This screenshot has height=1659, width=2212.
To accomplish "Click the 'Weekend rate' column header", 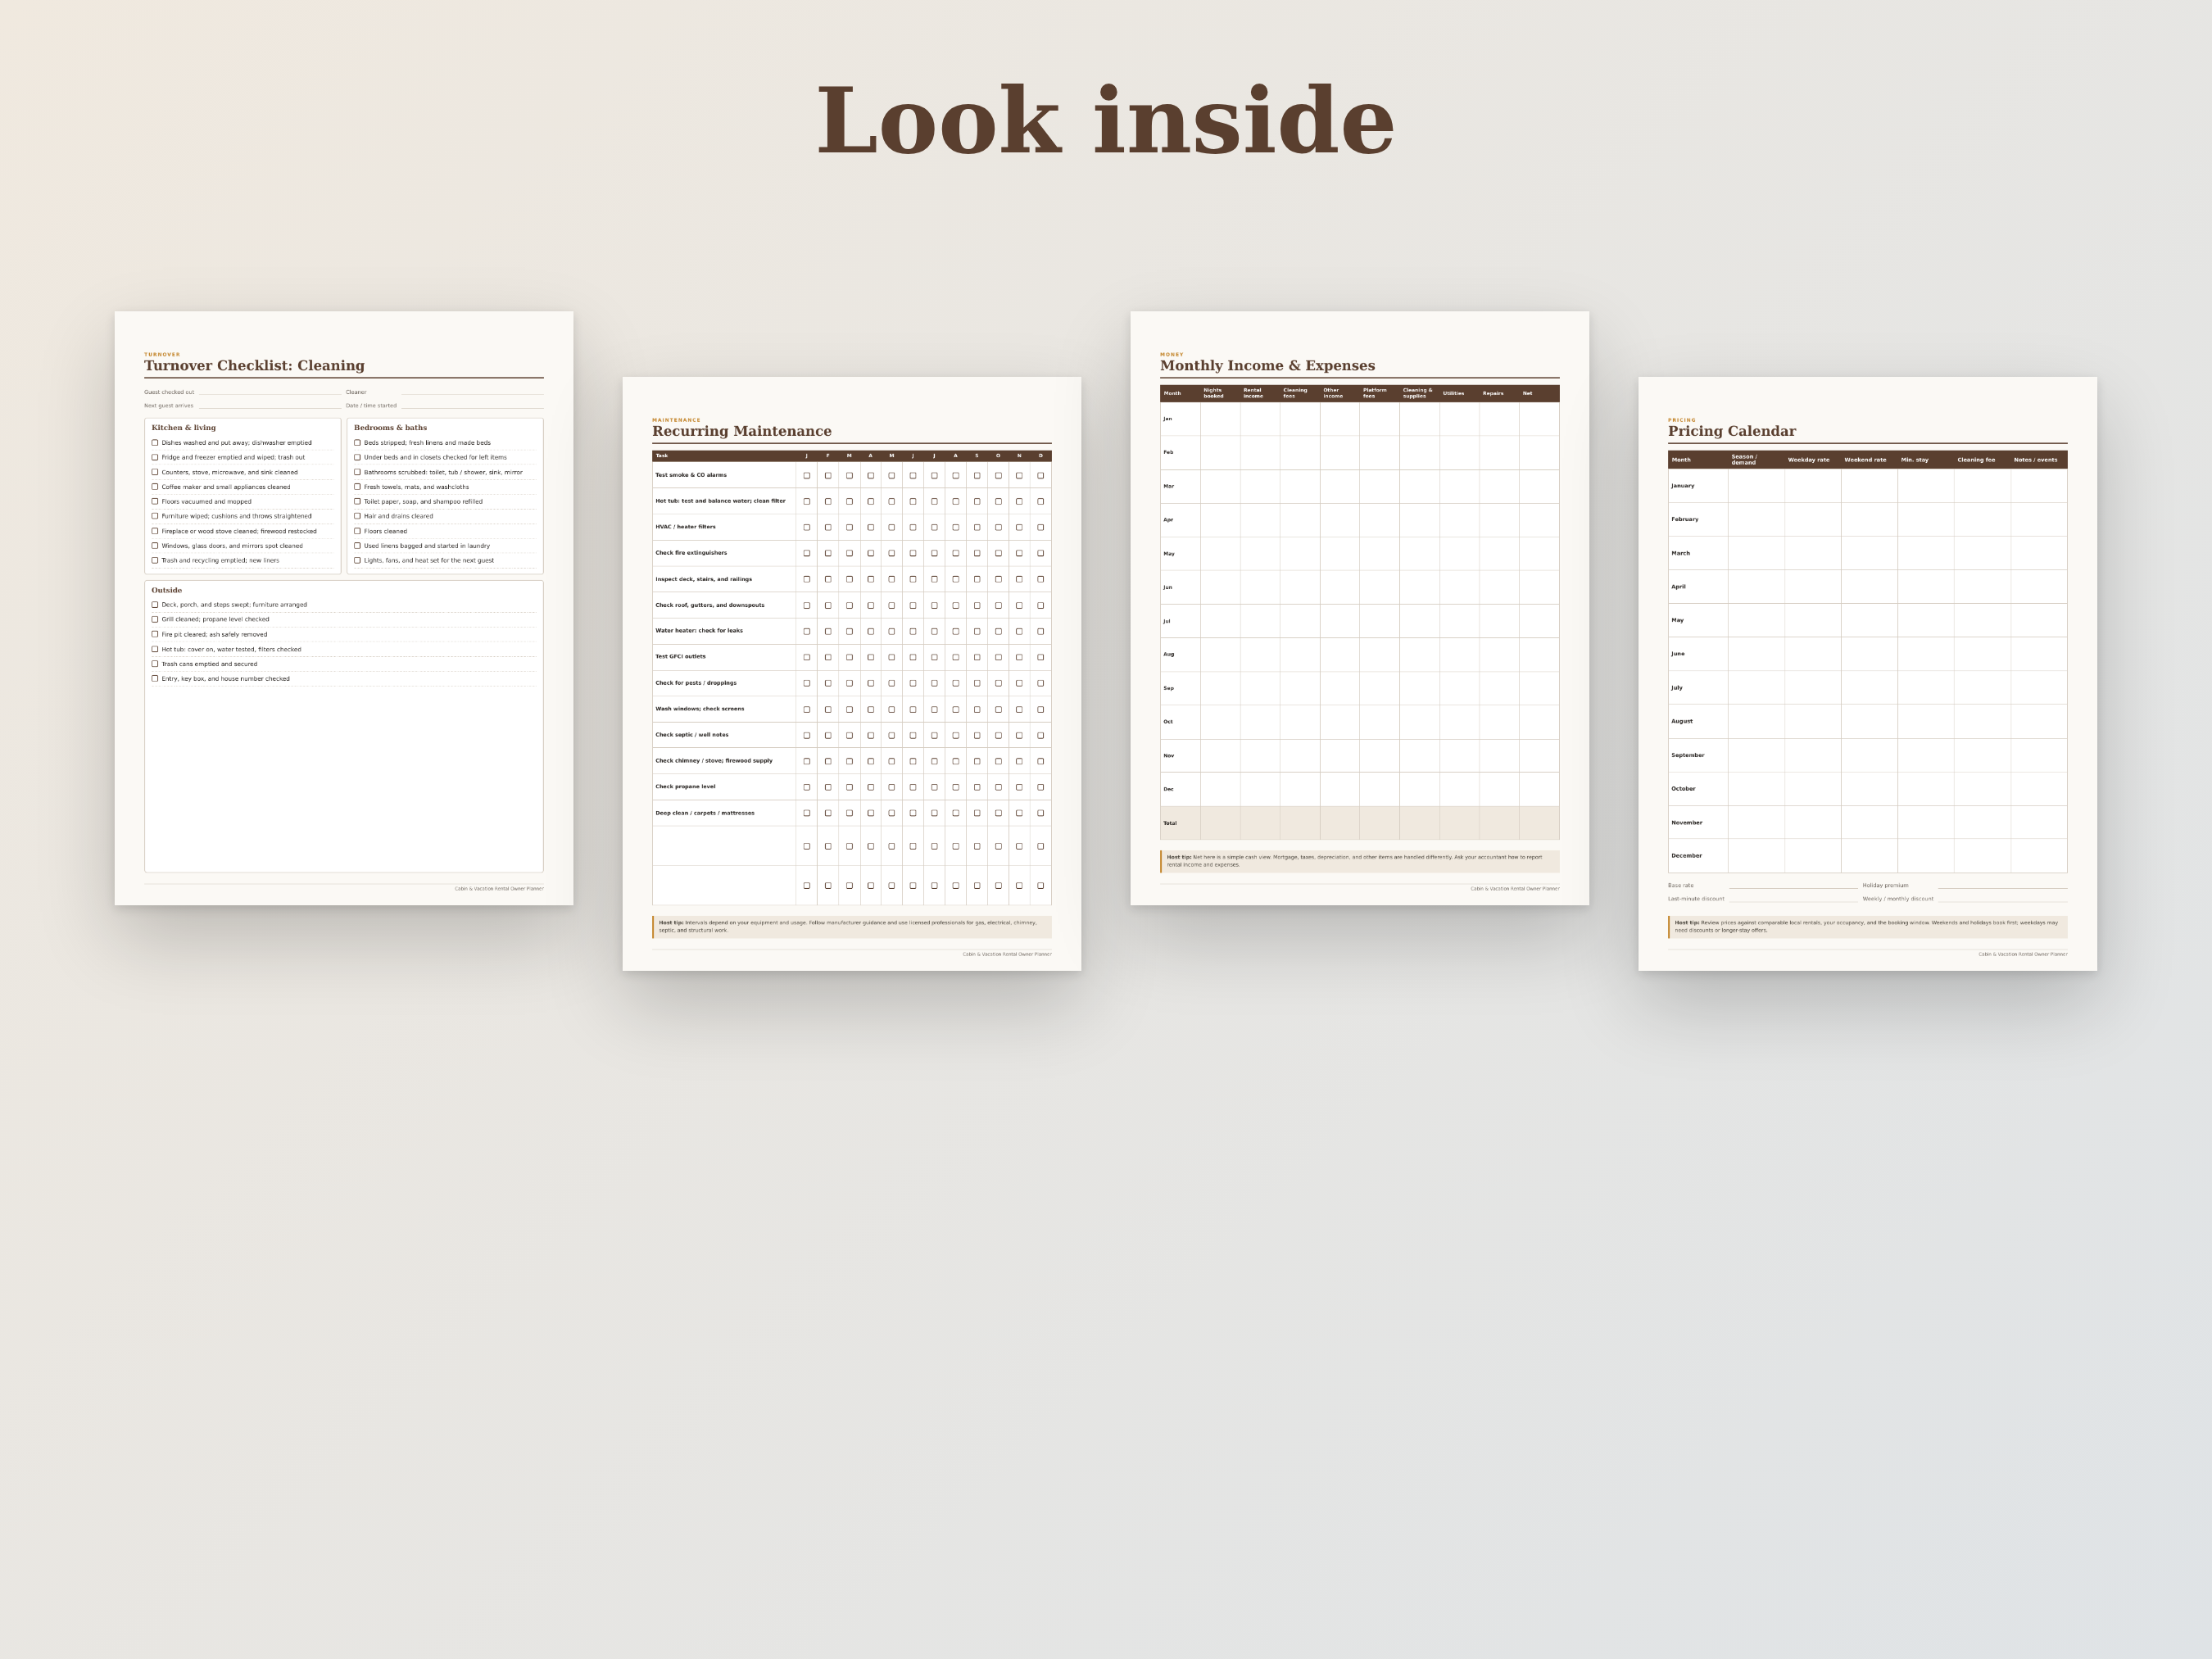I will [x=1865, y=460].
